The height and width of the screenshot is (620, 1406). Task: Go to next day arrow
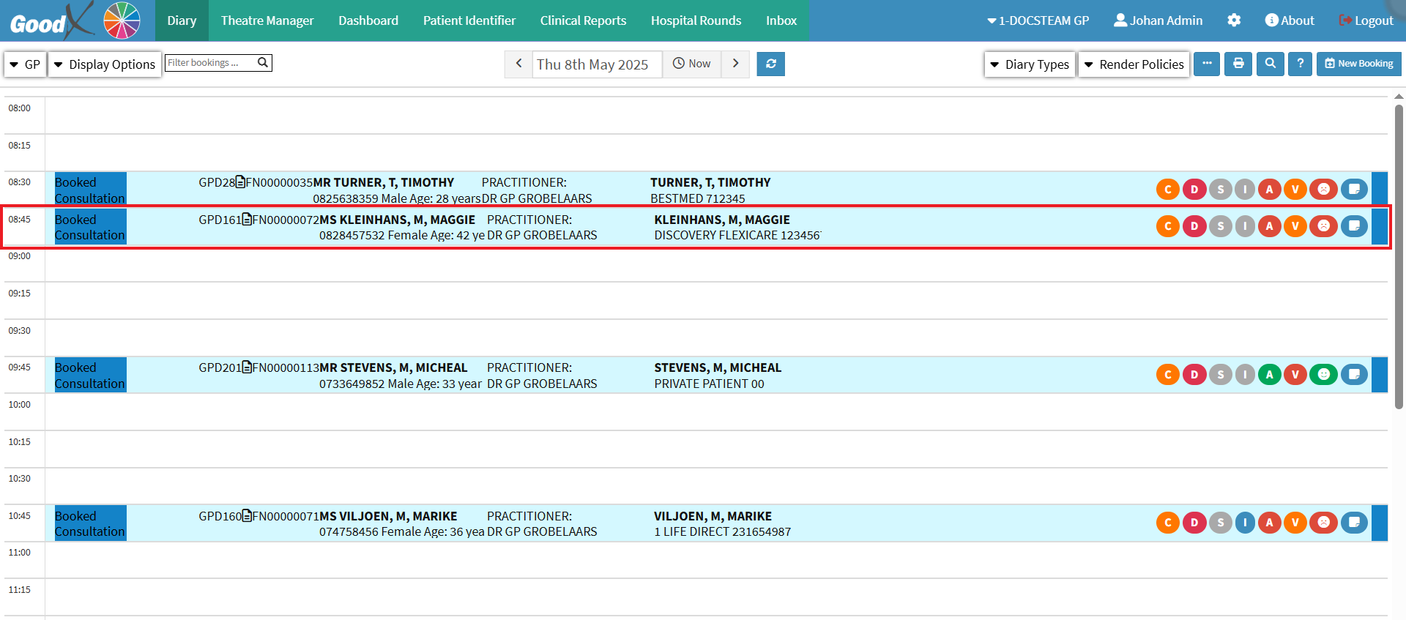[735, 64]
